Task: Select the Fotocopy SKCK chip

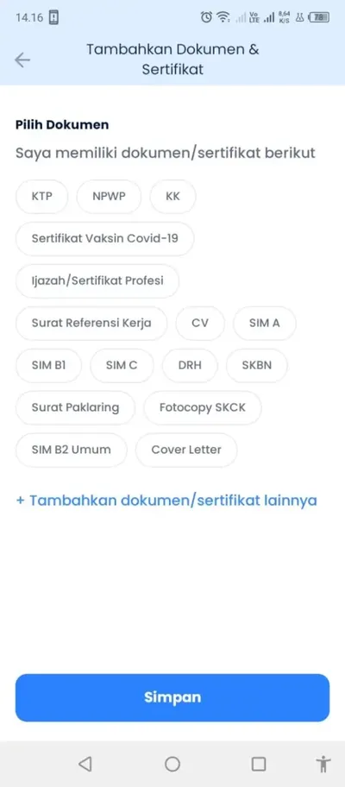Action: (x=203, y=407)
